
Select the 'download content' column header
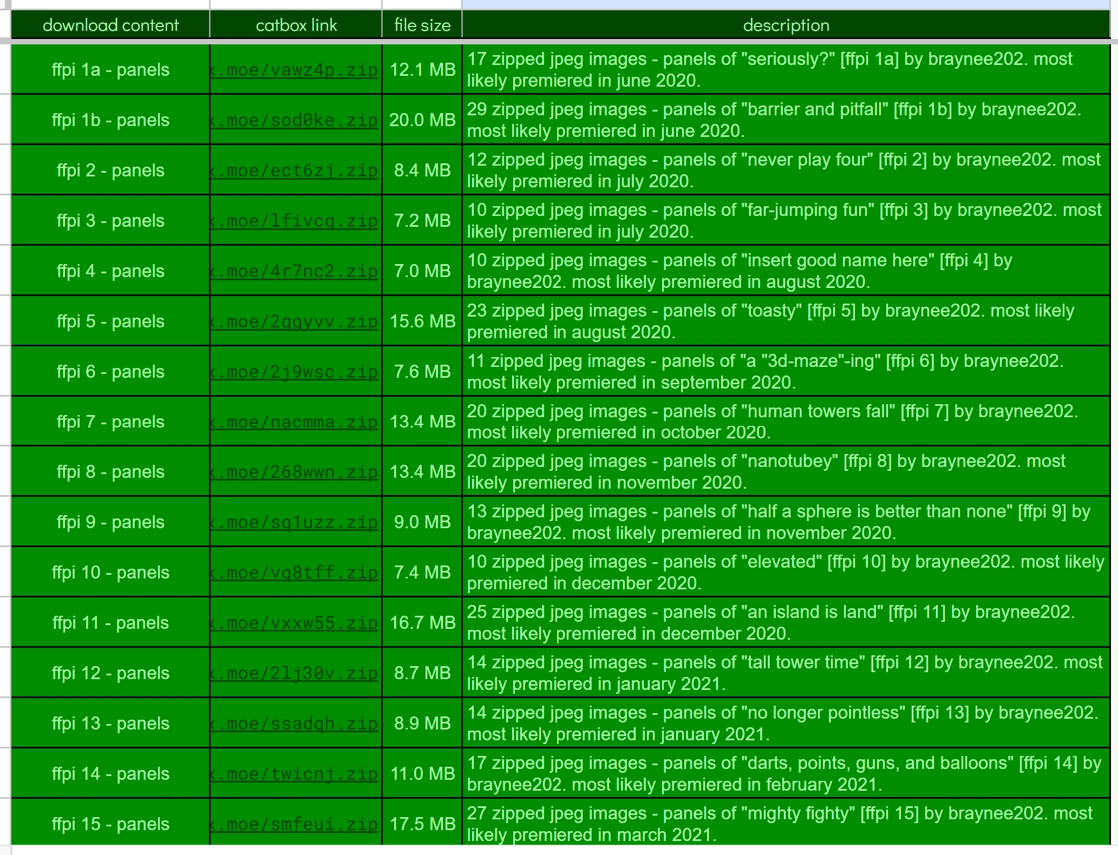111,25
